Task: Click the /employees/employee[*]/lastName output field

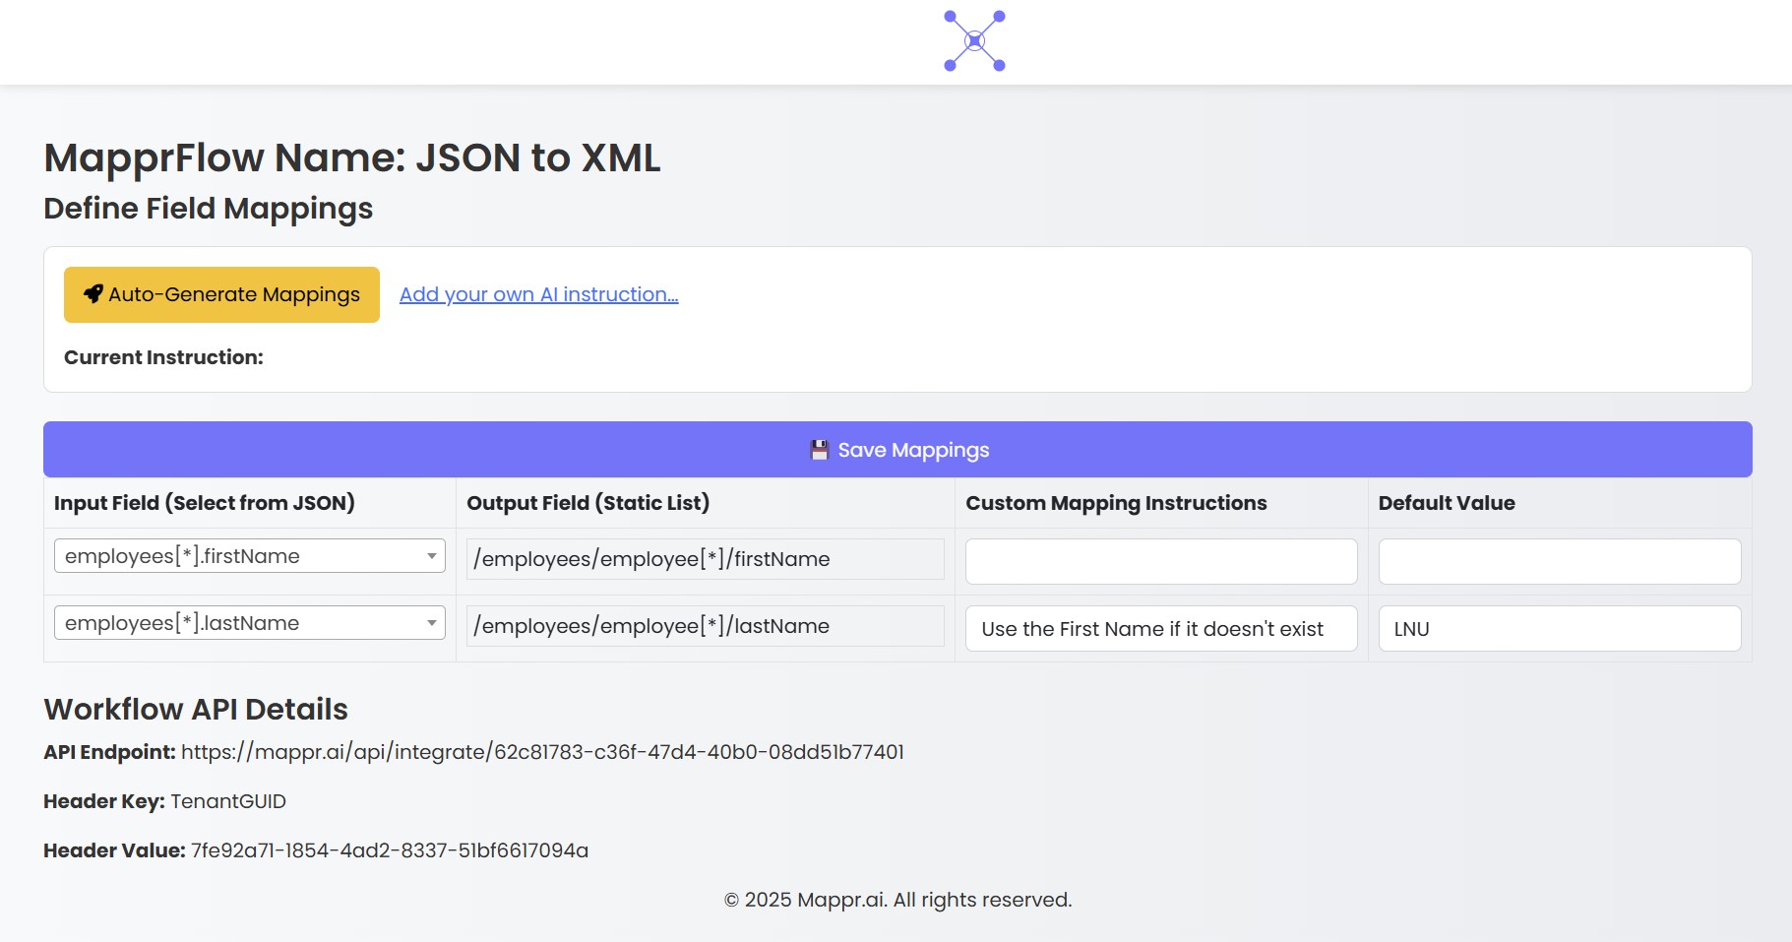Action: tap(705, 626)
